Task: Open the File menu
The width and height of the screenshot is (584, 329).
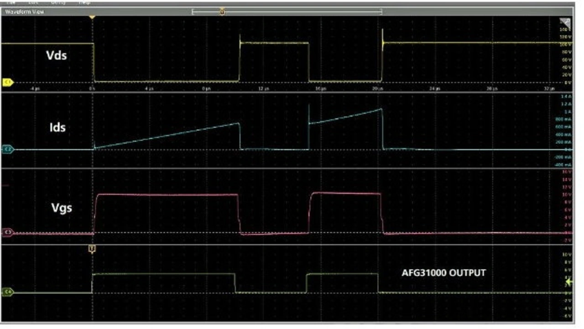Action: point(11,2)
